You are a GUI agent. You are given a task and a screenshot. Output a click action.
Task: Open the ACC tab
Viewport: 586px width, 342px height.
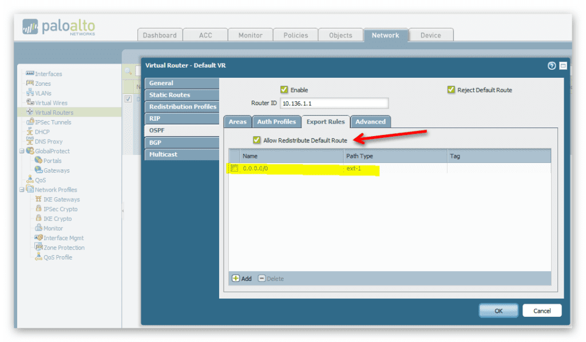click(x=205, y=35)
